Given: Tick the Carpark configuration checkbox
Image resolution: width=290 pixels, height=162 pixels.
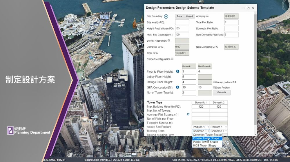Looking at the screenshot, I should pyautogui.click(x=172, y=59).
